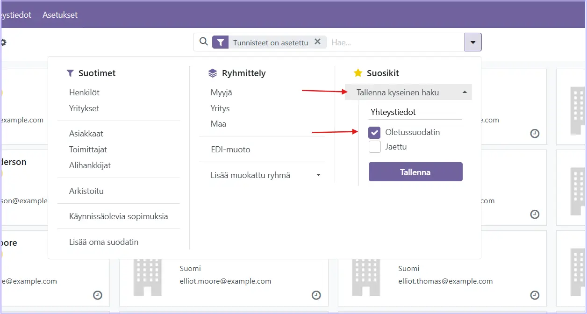Remove the 'Tunnisteet on asetettu' filter tag

coord(317,42)
